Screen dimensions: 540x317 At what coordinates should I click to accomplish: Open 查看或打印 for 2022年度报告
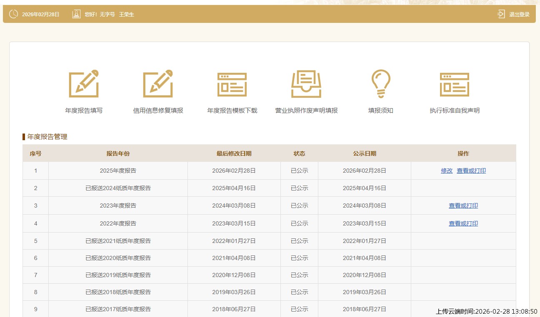463,223
